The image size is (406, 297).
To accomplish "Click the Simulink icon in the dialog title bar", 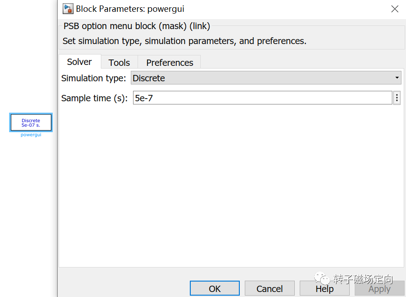I will point(68,9).
